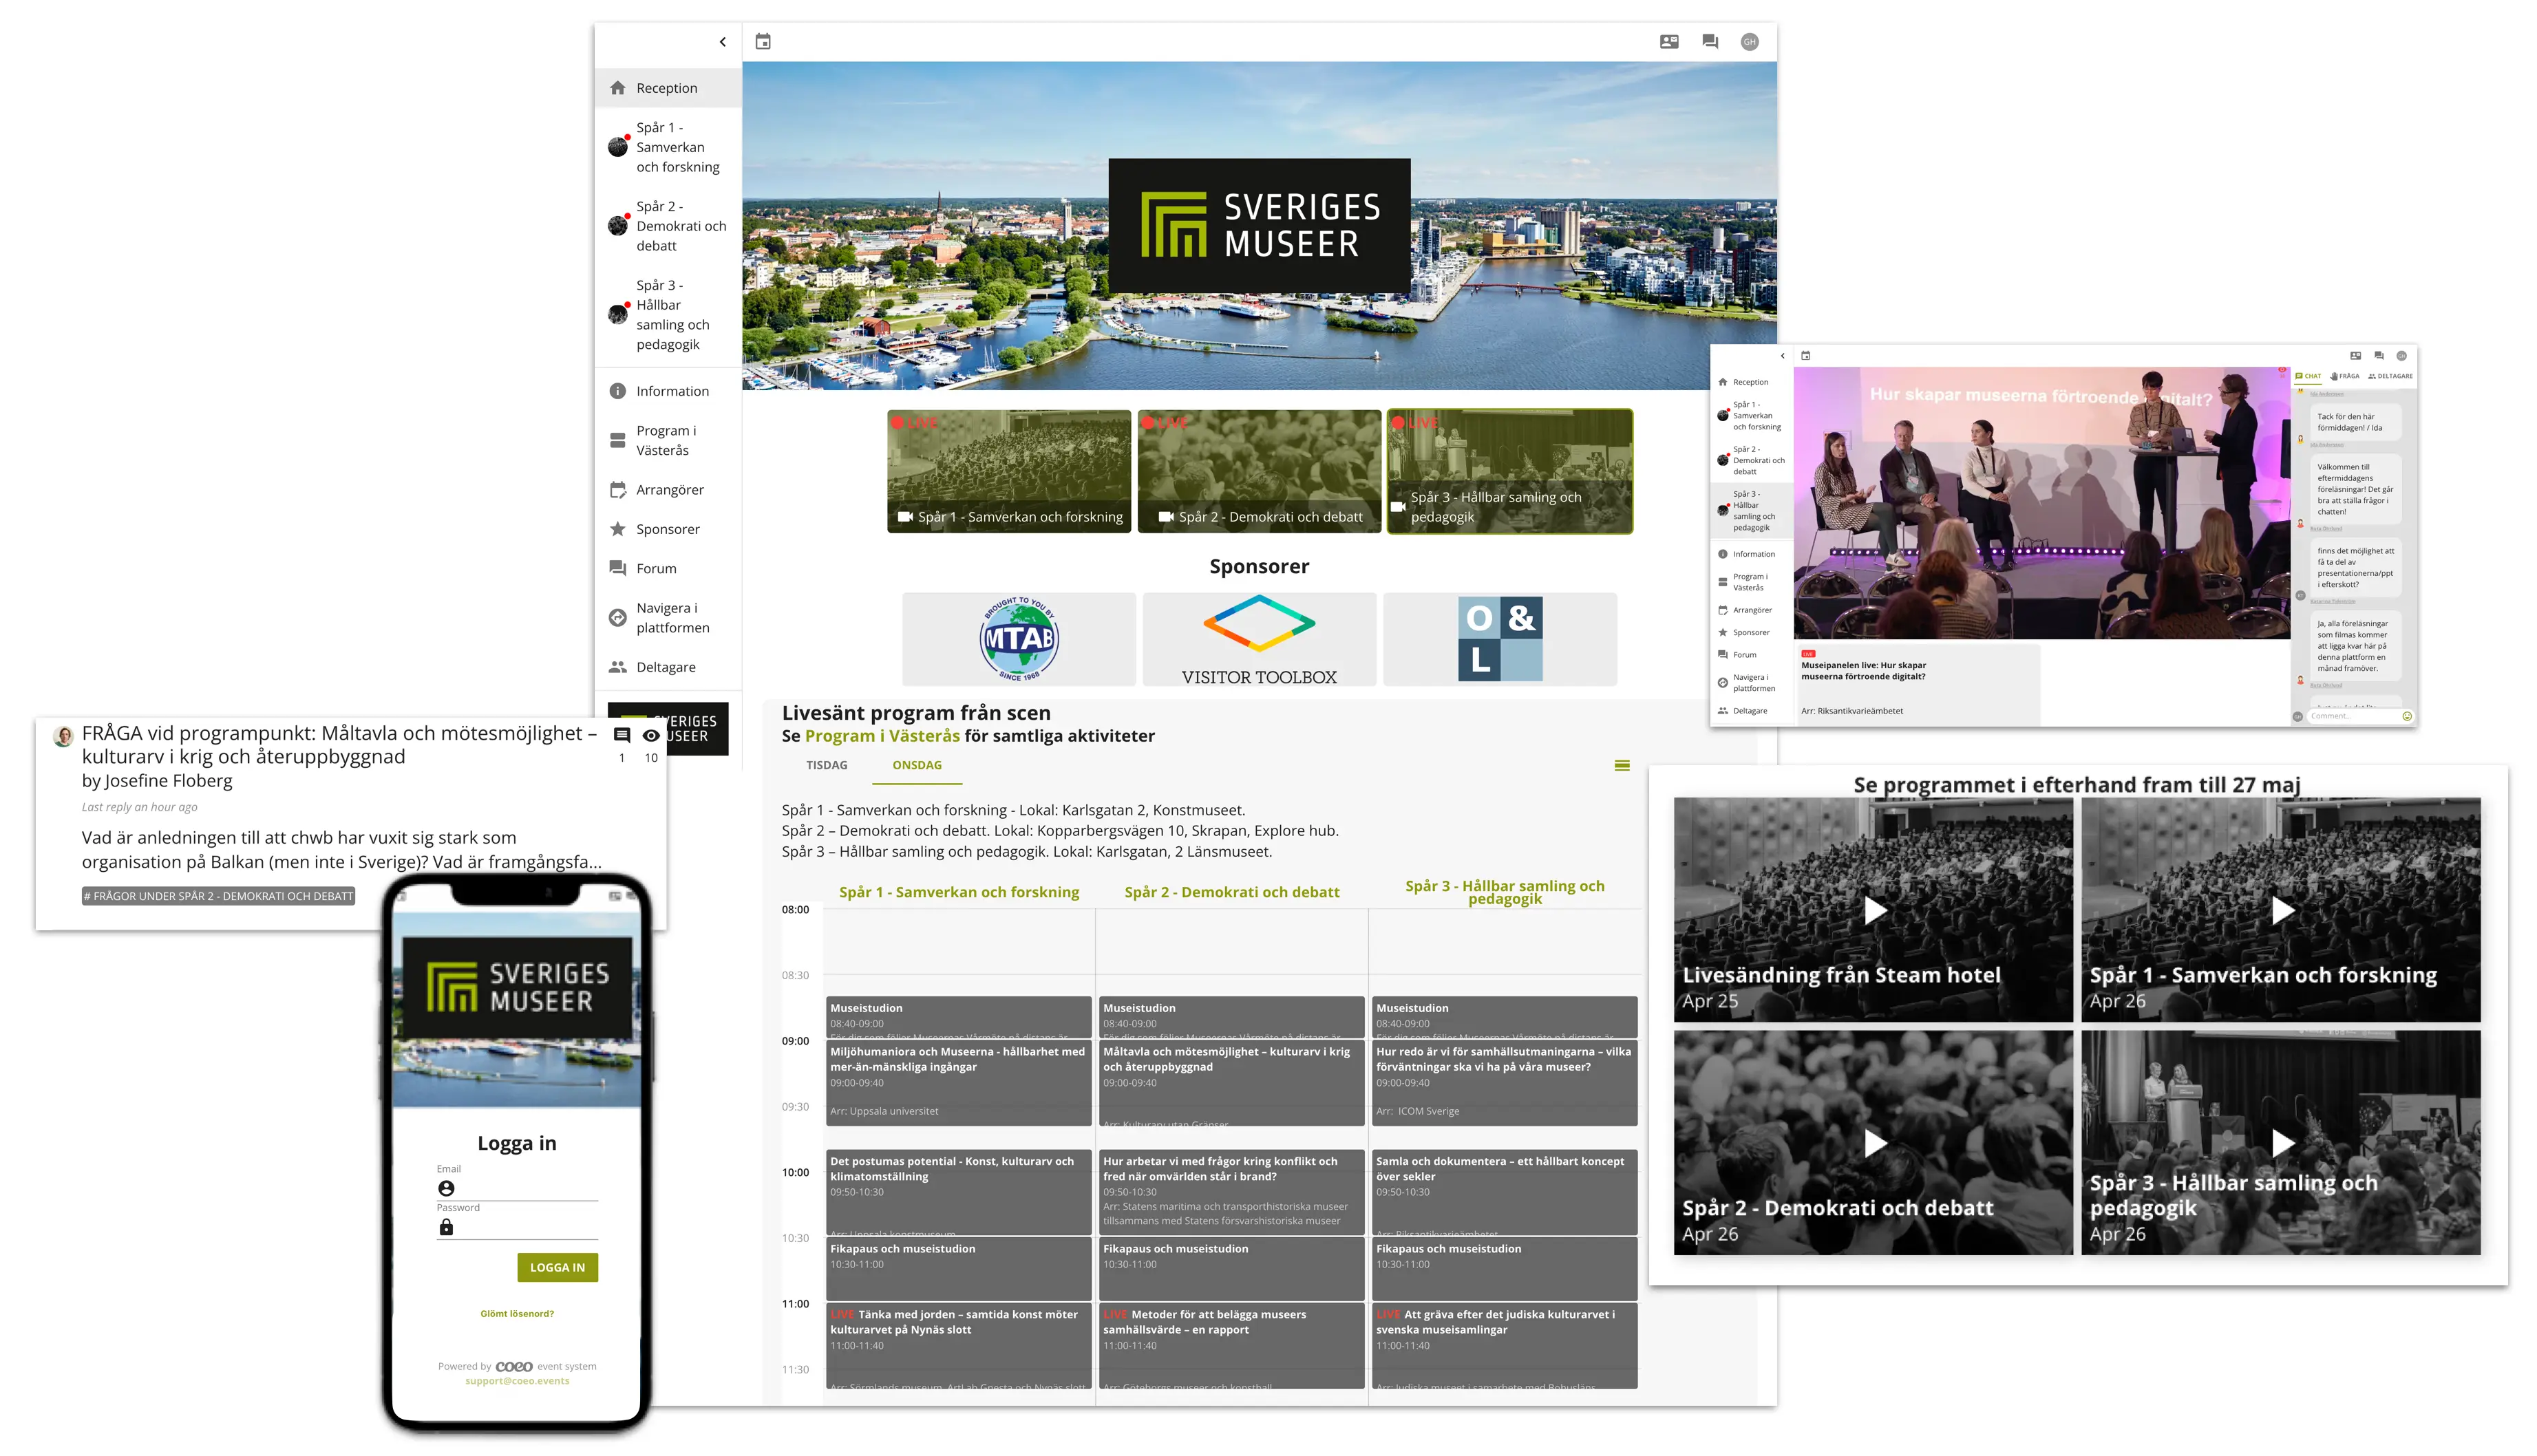Click the comment count icon on forum question

click(621, 735)
